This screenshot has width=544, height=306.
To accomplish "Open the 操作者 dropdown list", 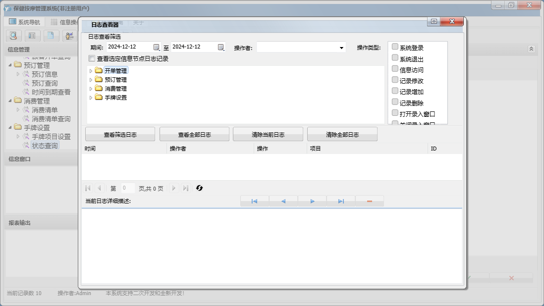I will click(x=341, y=48).
